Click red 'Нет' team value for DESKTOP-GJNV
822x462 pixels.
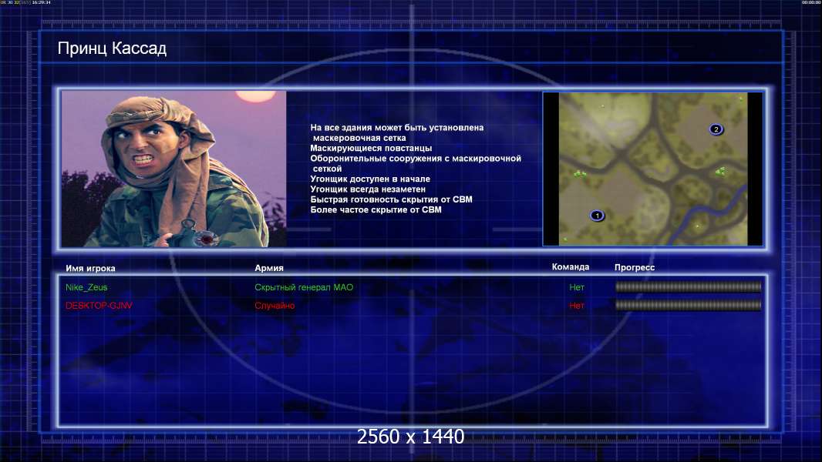coord(577,306)
